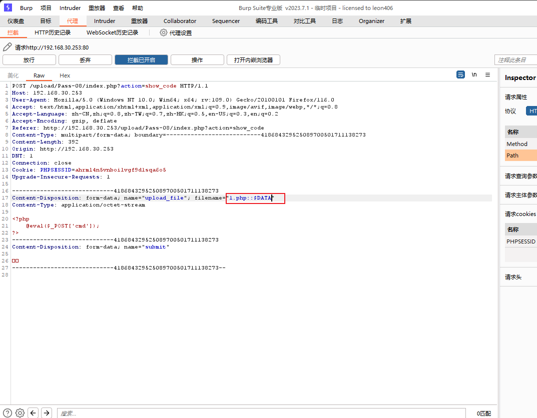The height and width of the screenshot is (418, 537).
Task: Open the 日志 tab
Action: point(337,21)
